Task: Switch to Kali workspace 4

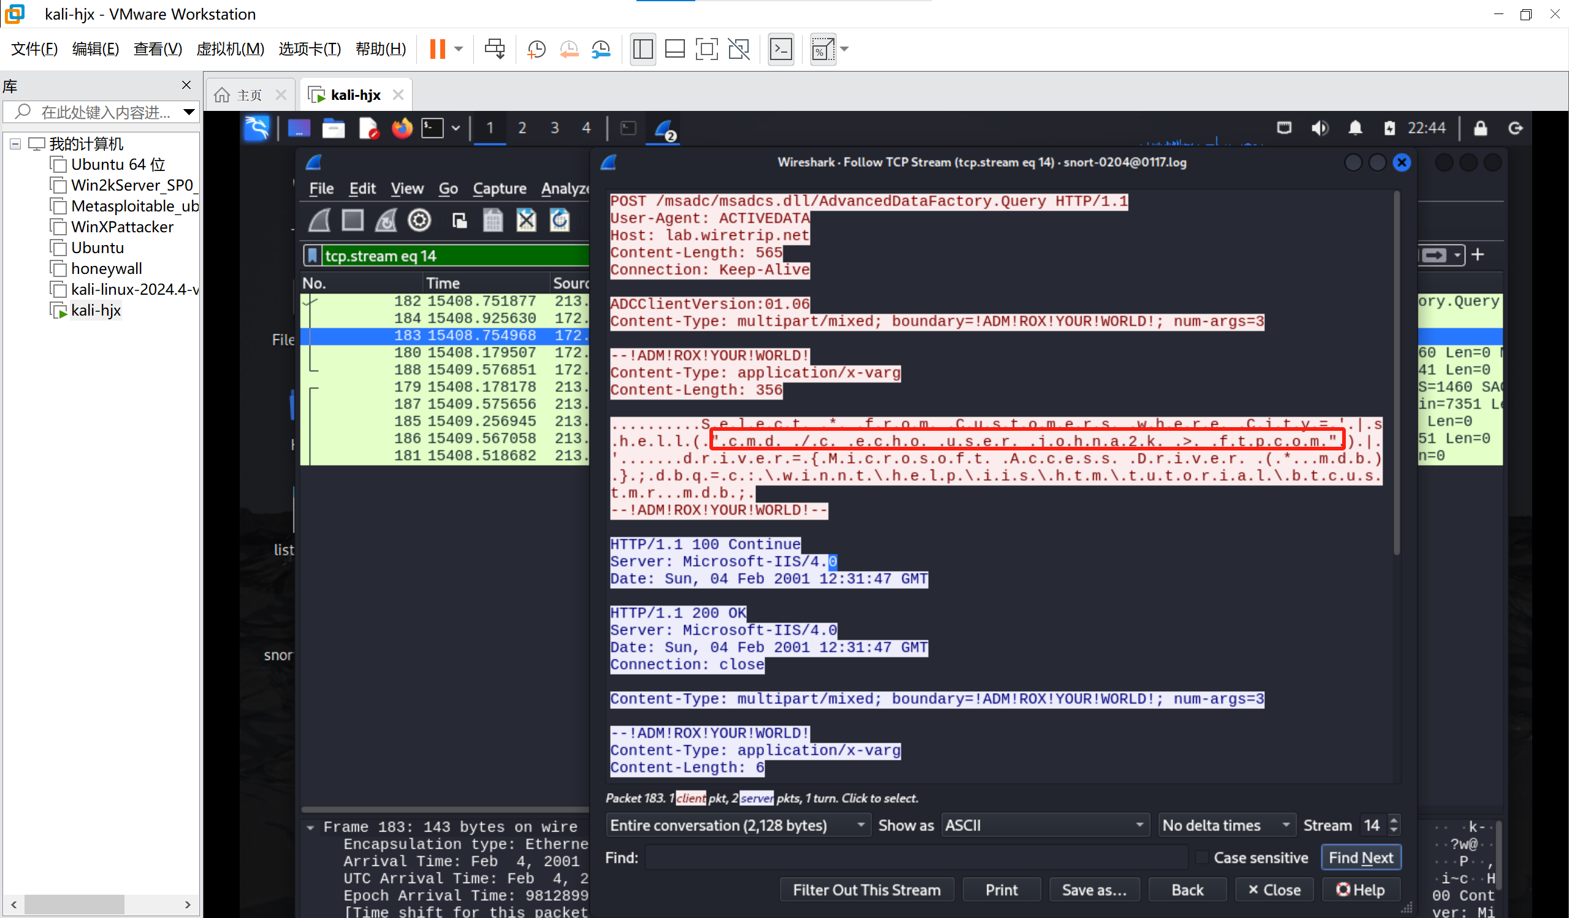Action: [586, 128]
